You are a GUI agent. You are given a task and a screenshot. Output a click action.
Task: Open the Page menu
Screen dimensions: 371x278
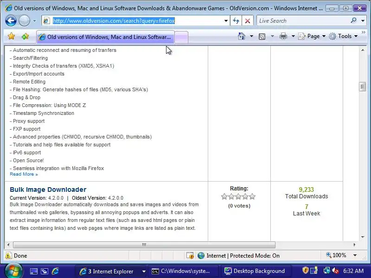pyautogui.click(x=312, y=36)
